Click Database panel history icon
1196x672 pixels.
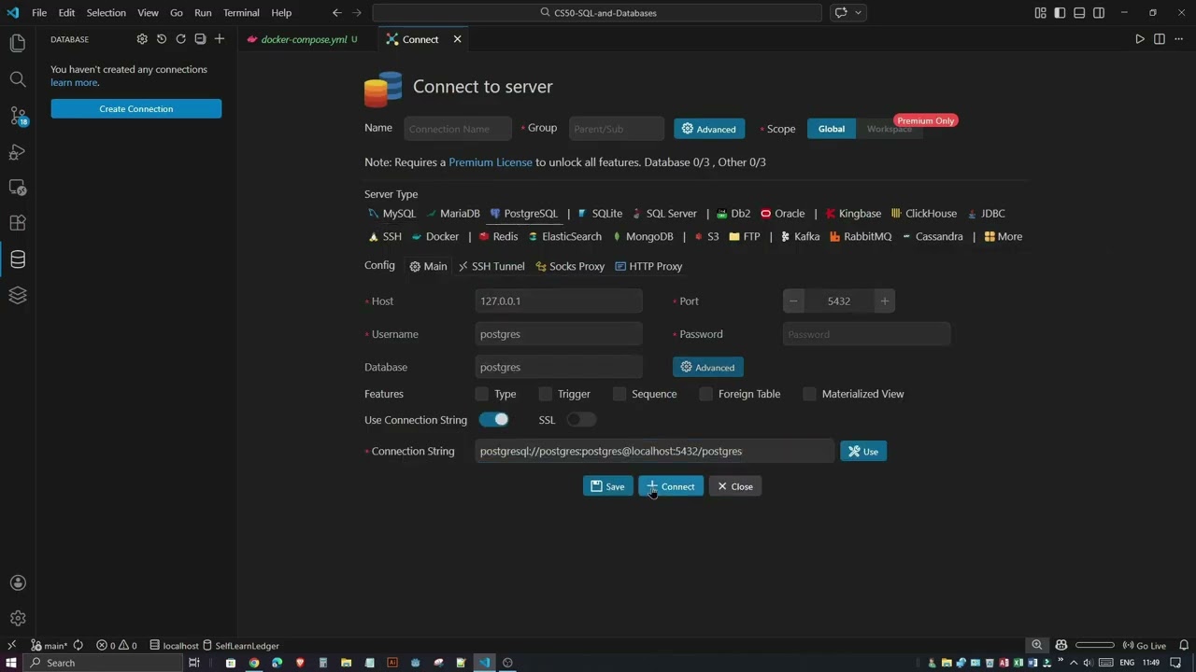[x=162, y=39]
